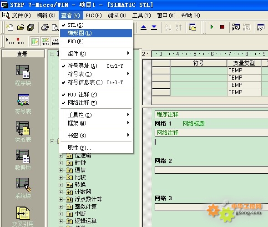Open 程序块 in the navigation bar

[x=23, y=75]
